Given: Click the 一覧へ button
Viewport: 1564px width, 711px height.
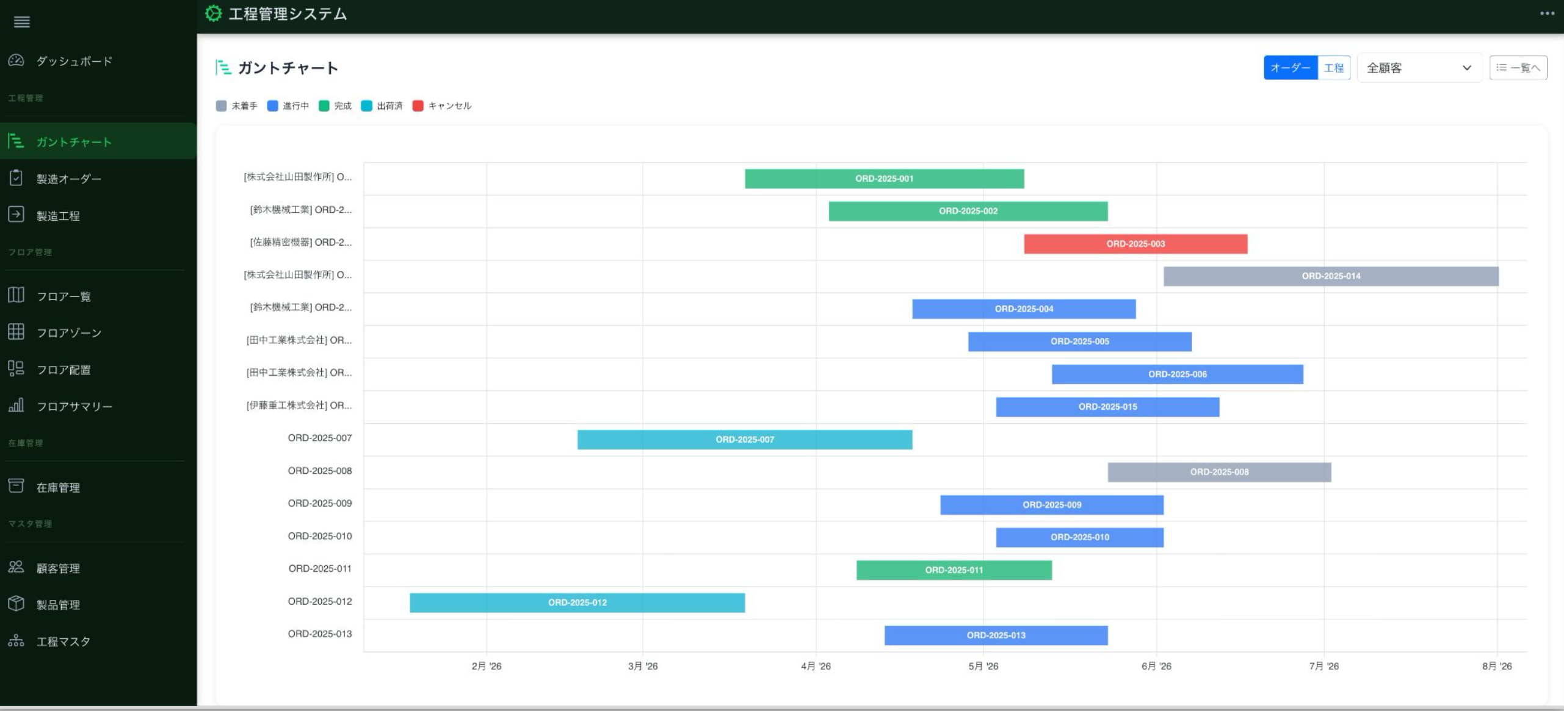Looking at the screenshot, I should (x=1518, y=68).
